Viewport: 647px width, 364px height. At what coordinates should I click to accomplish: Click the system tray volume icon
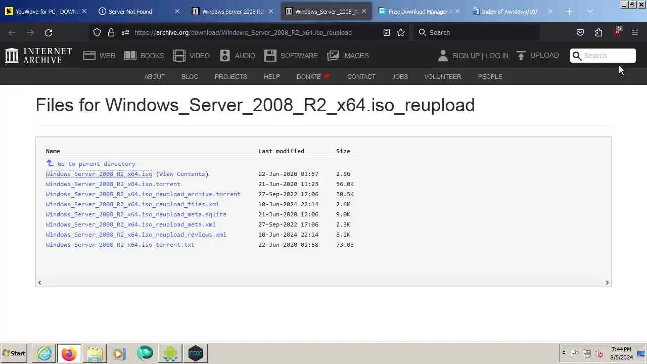pyautogui.click(x=599, y=353)
